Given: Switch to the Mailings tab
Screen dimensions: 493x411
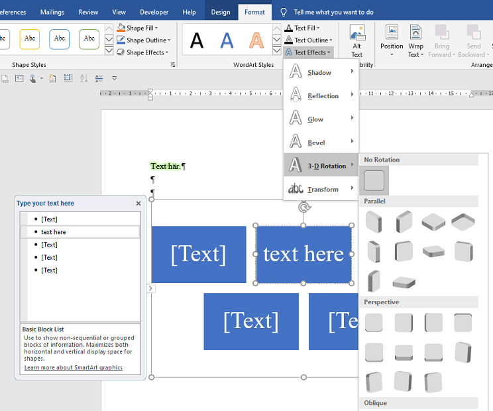Looking at the screenshot, I should [52, 13].
